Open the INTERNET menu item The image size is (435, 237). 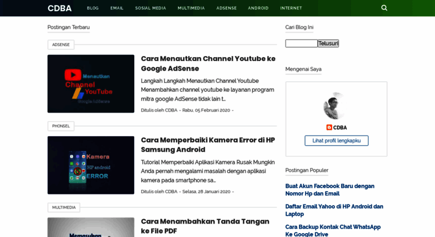tap(291, 8)
